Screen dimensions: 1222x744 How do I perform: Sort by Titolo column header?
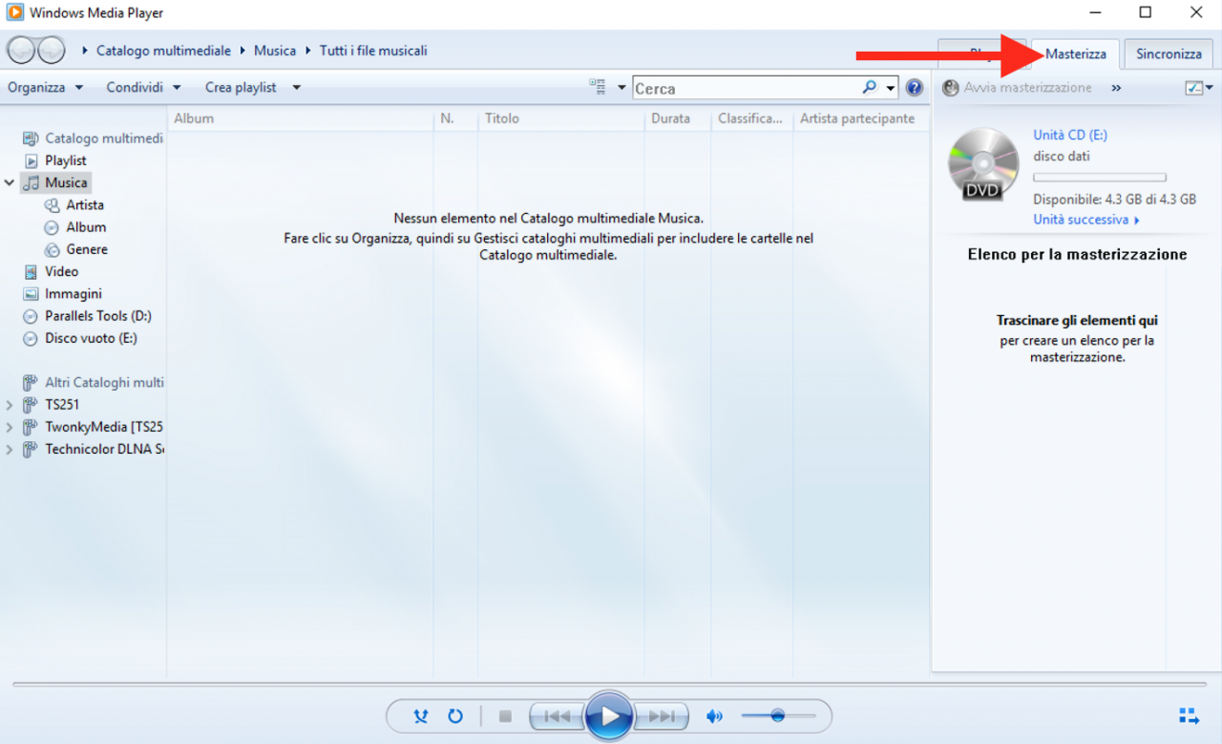click(x=561, y=118)
